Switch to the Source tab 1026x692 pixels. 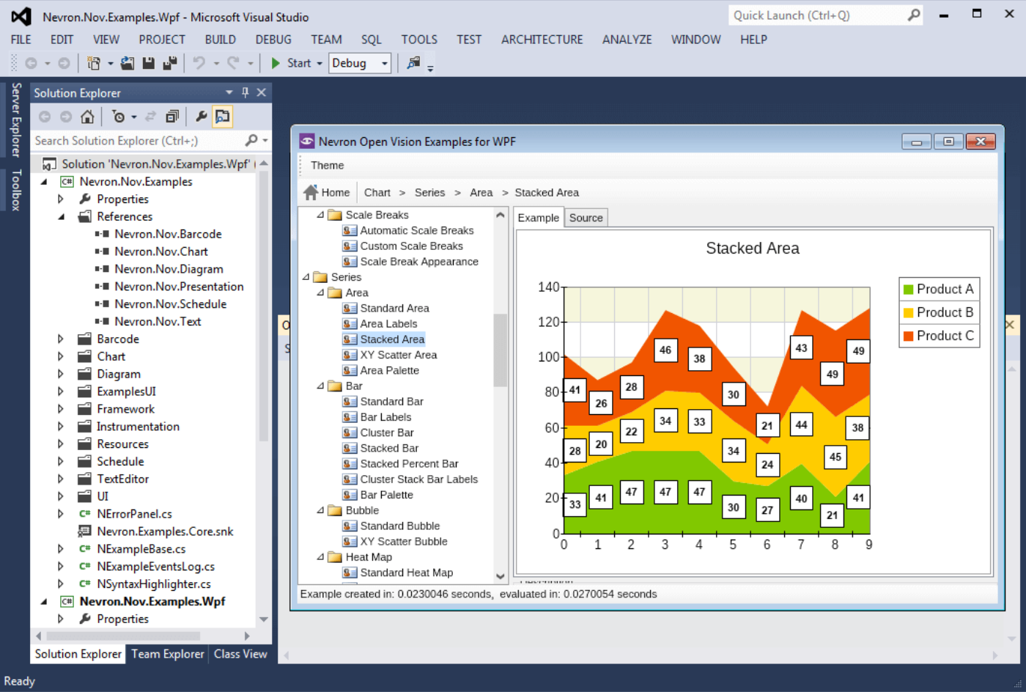click(x=586, y=218)
